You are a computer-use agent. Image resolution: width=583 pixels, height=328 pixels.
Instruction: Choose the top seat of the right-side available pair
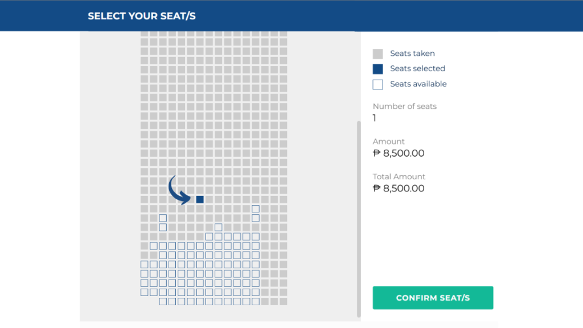coord(256,208)
